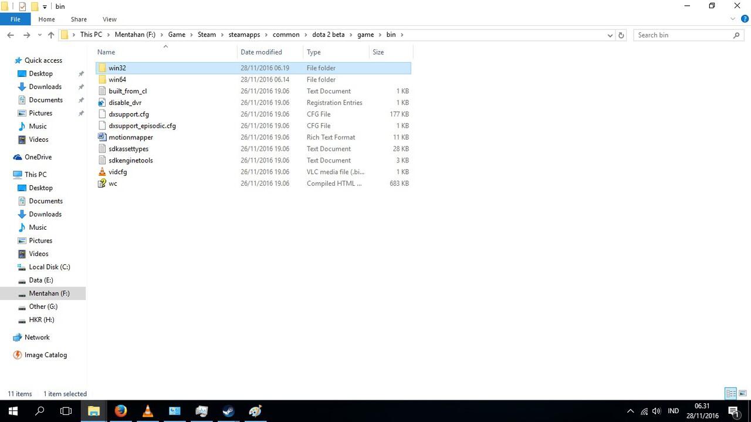
Task: Refresh the bin folder view
Action: click(621, 35)
